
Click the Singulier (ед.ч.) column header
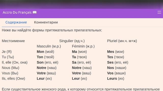click(72, 41)
